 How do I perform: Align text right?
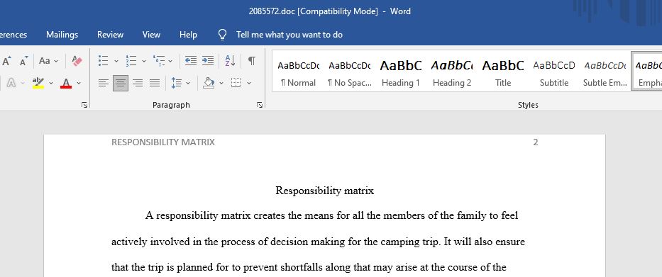click(138, 83)
